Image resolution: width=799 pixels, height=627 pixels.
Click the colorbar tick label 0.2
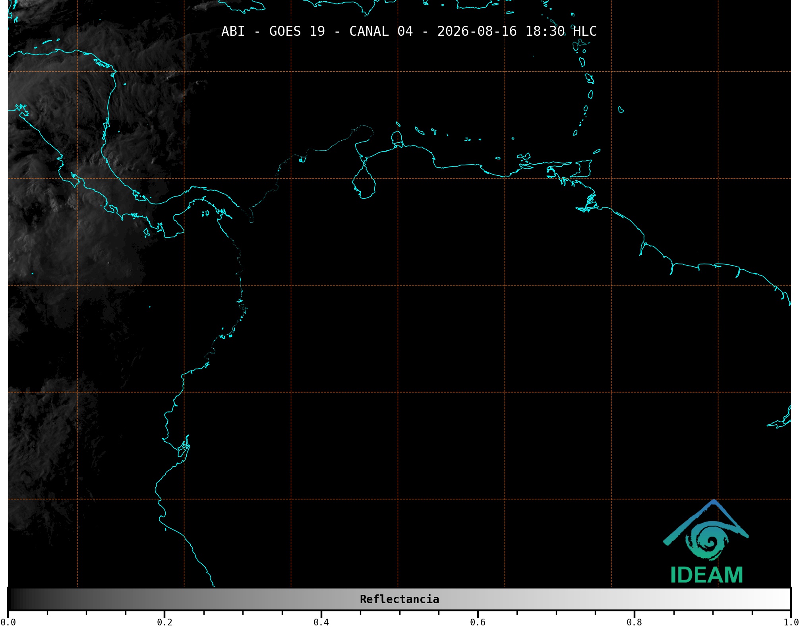point(164,622)
